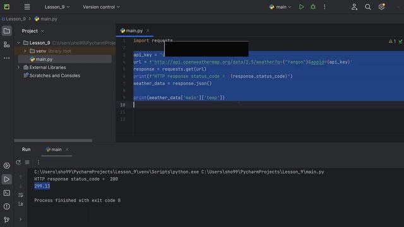
Task: Click the print weather_data temp line
Action: 179,98
